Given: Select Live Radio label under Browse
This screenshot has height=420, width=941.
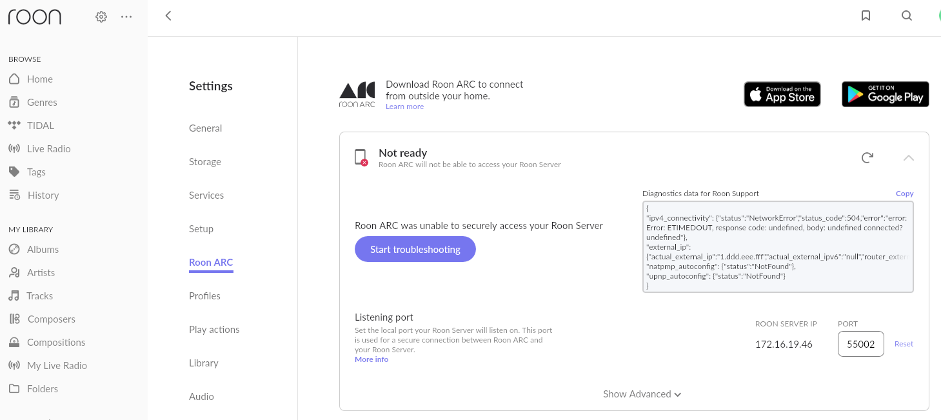Looking at the screenshot, I should pos(49,148).
